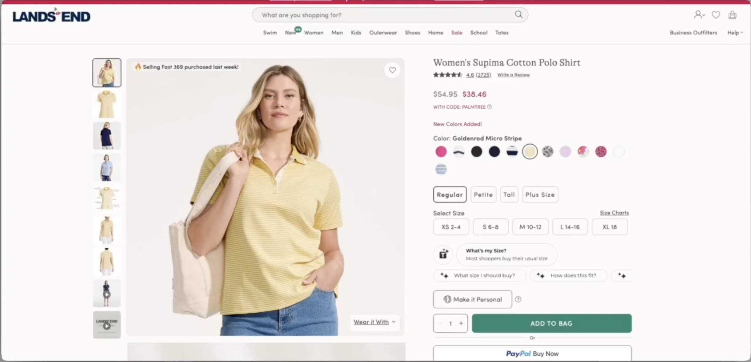The height and width of the screenshot is (362, 751).
Task: Select the Goldenrod Micro Stripe swatch
Action: tap(530, 151)
